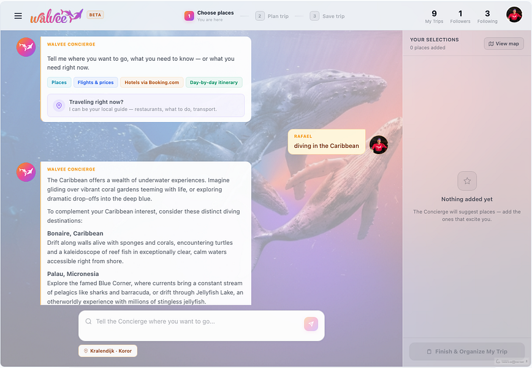The height and width of the screenshot is (368, 532).
Task: Select the Hotels via Booking.com chip
Action: coord(151,83)
